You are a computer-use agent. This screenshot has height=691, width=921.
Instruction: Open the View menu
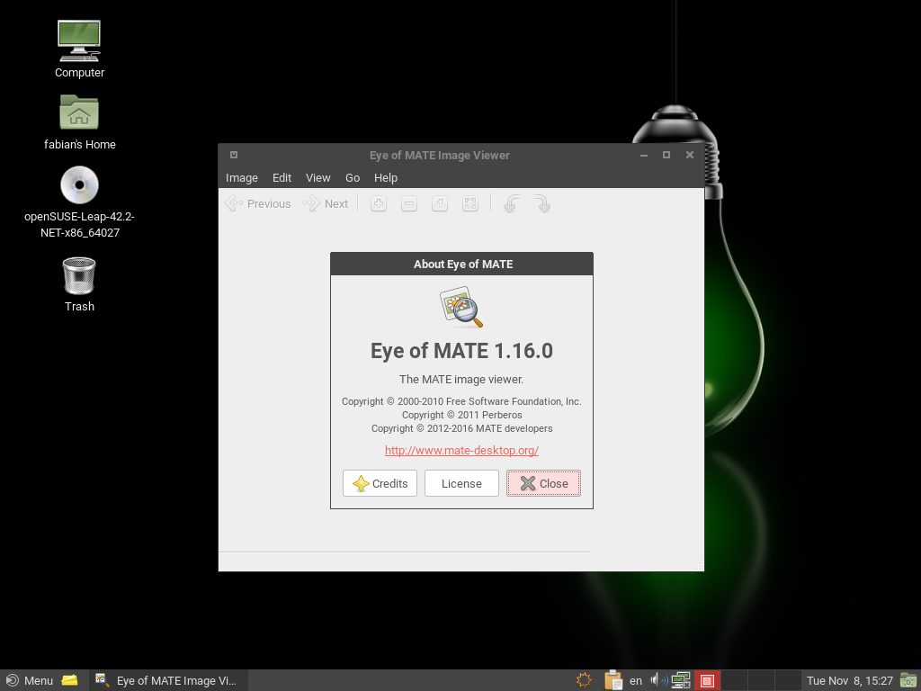(x=317, y=178)
